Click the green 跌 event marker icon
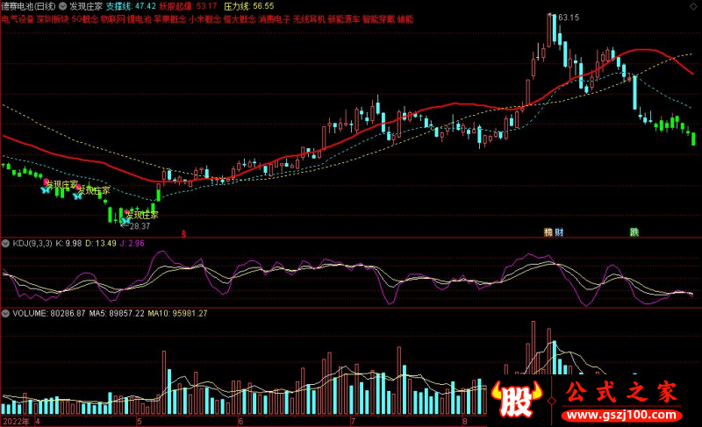The width and height of the screenshot is (702, 427). click(x=634, y=232)
